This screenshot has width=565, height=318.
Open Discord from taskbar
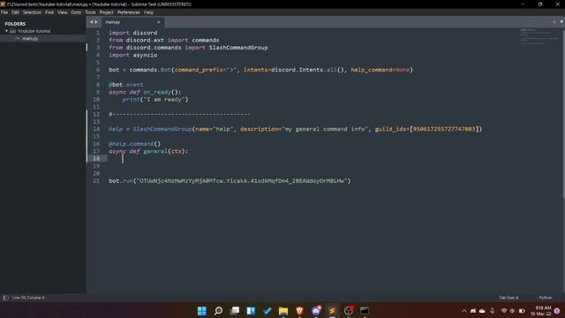(x=316, y=311)
